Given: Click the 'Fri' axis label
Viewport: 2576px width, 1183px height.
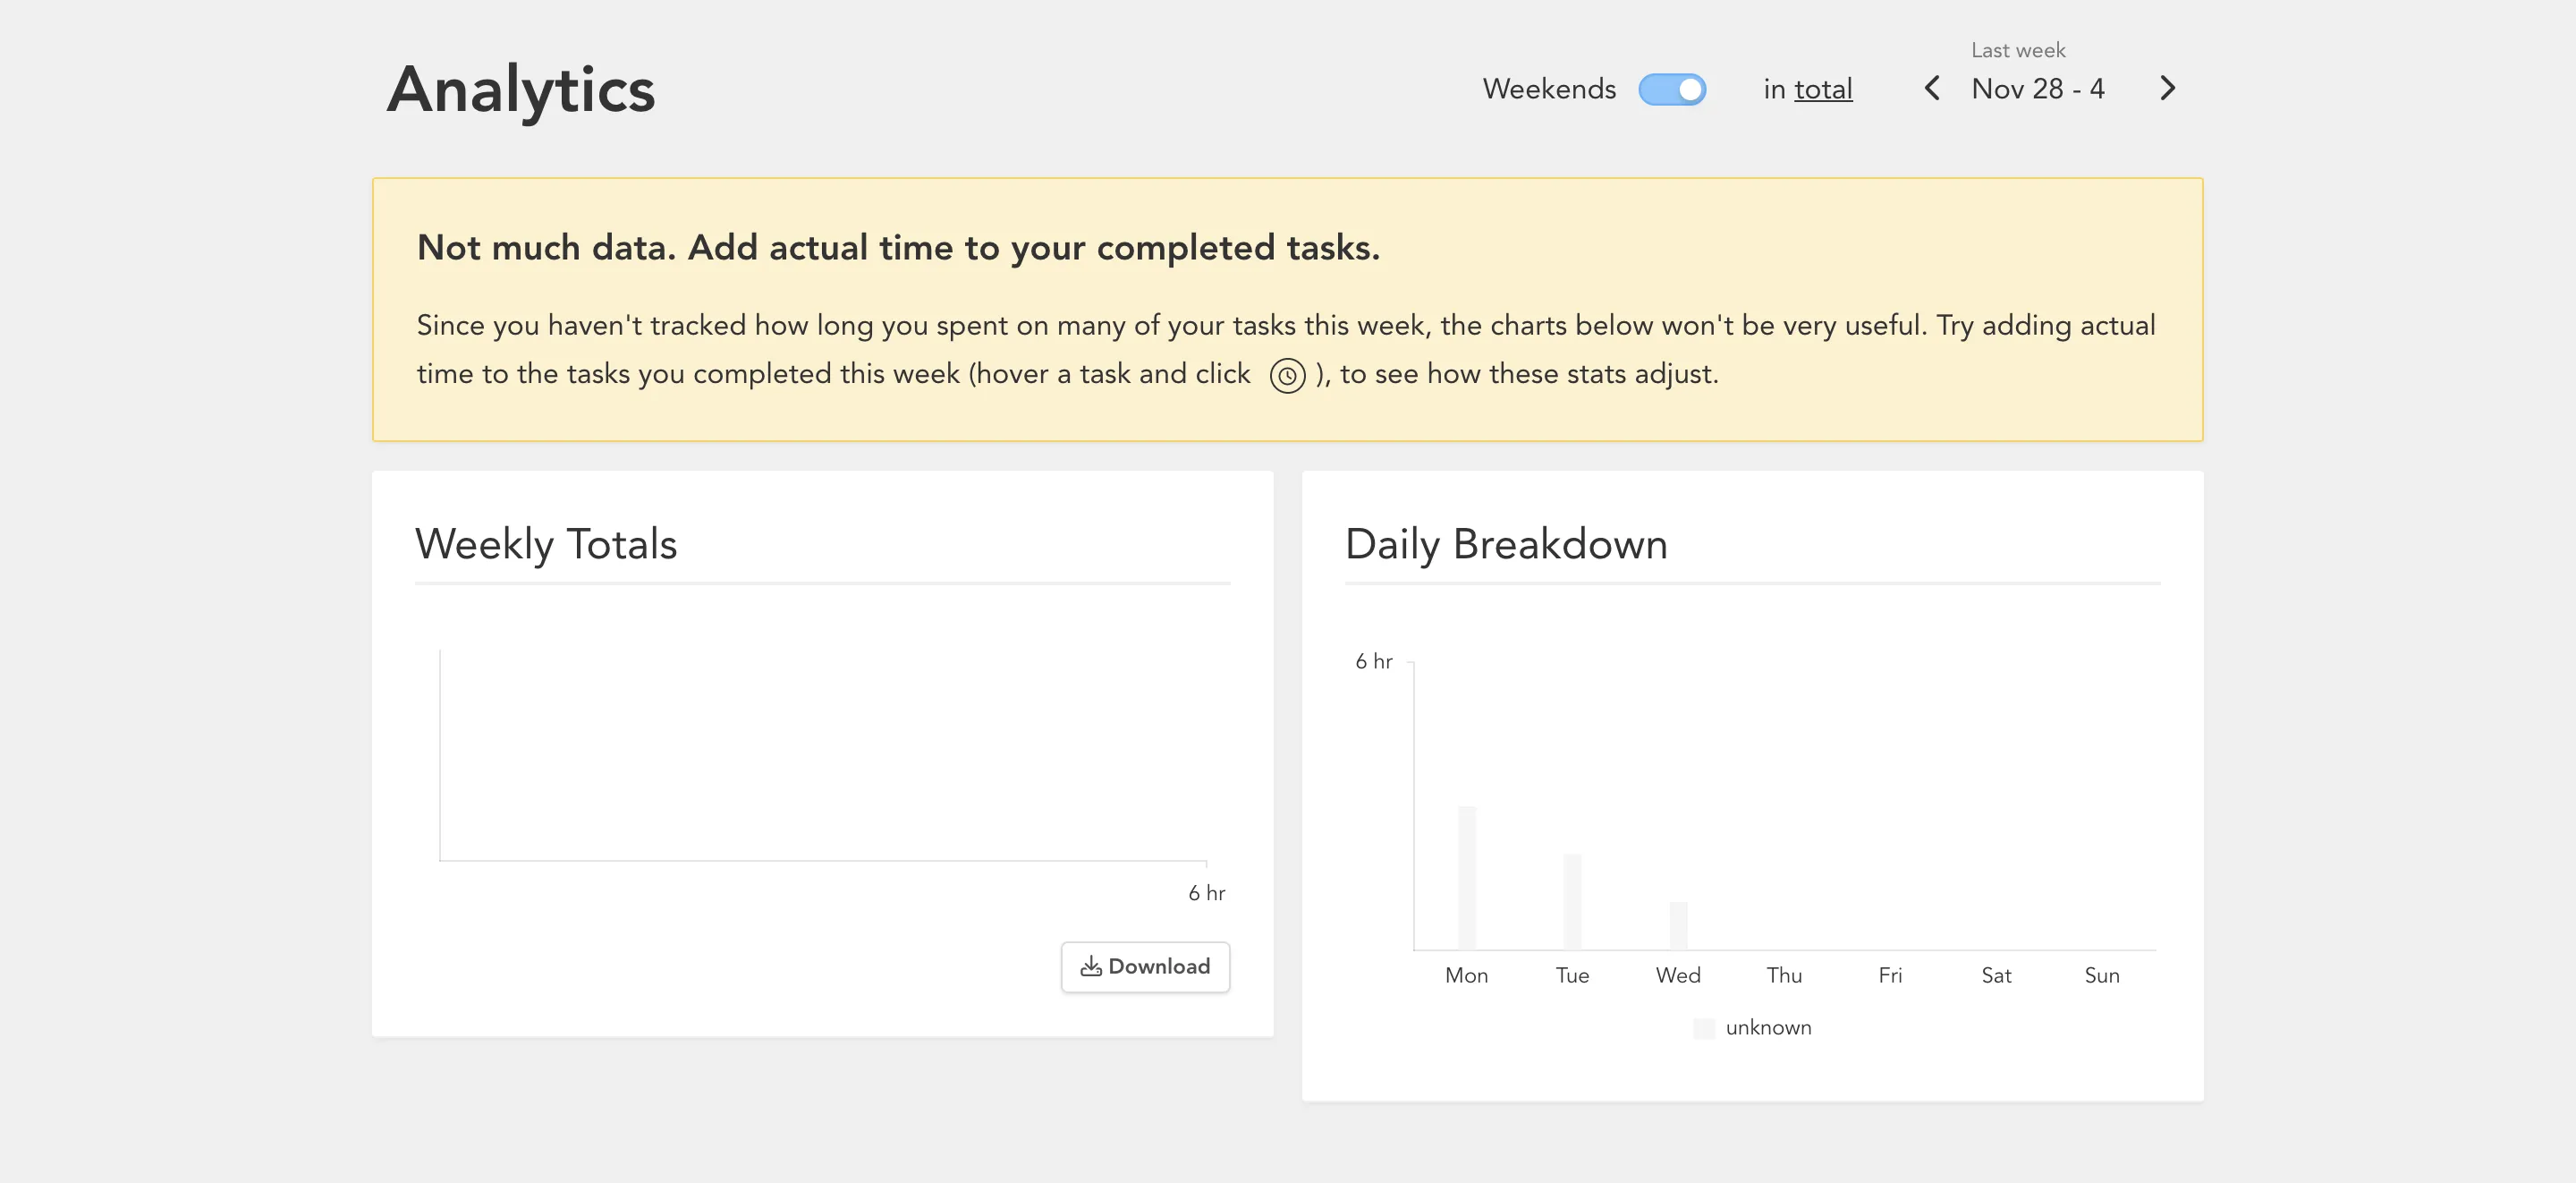Looking at the screenshot, I should pos(1890,974).
